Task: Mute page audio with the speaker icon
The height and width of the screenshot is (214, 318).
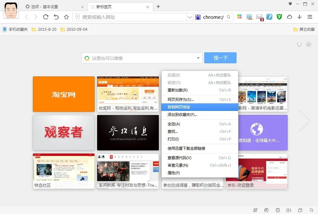Action: (289, 210)
